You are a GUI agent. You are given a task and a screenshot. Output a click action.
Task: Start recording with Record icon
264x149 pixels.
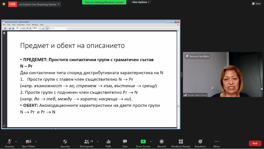[162, 142]
